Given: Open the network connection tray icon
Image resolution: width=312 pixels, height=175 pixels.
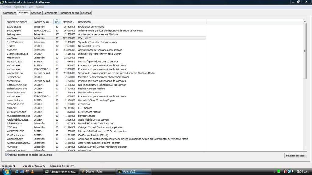Looking at the screenshot, I should click(x=289, y=171).
